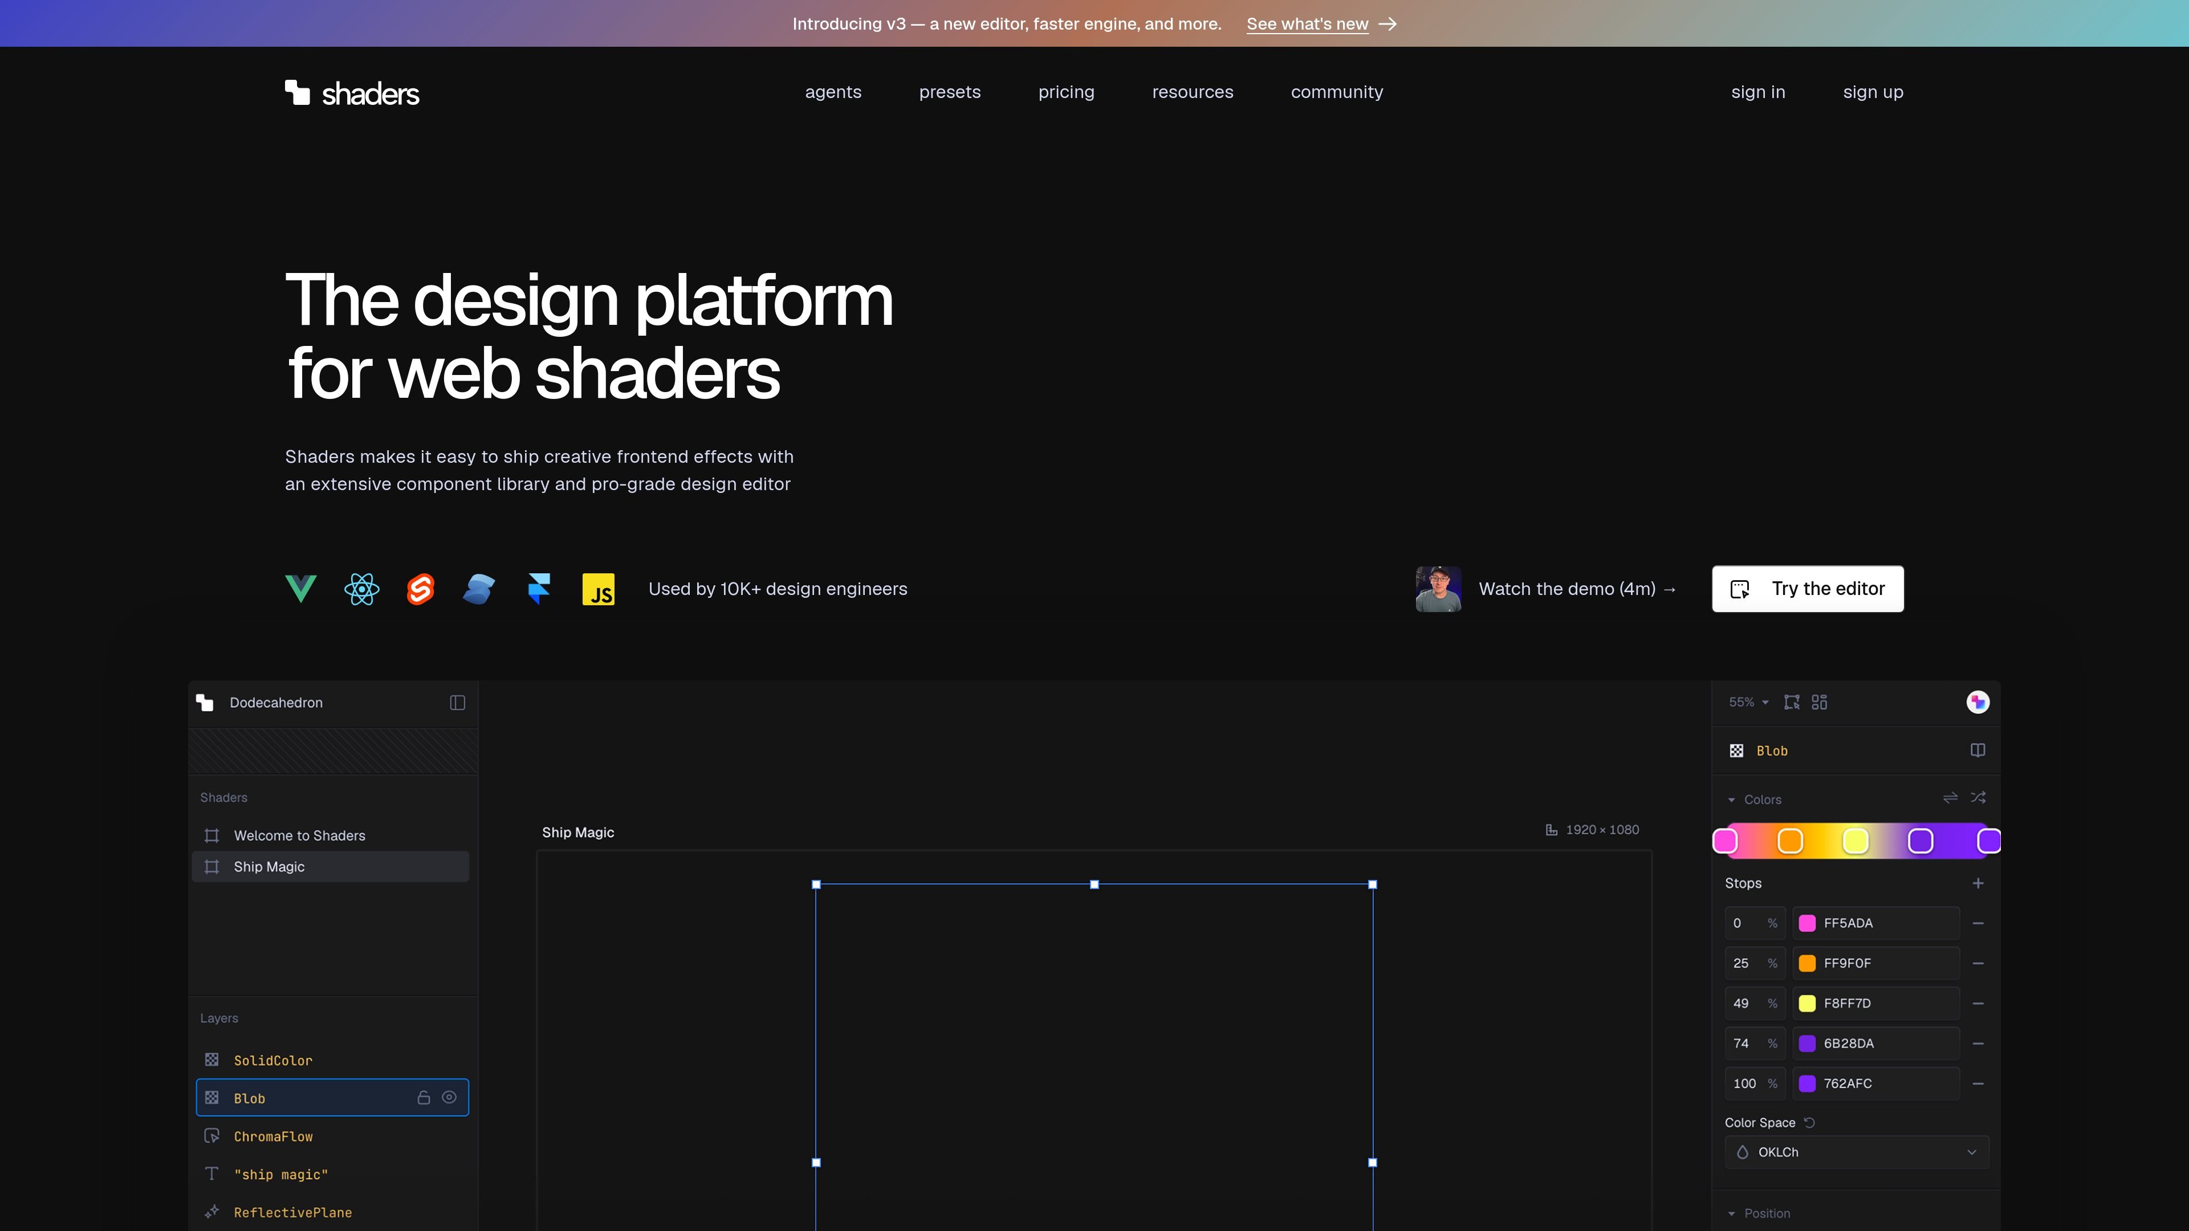Screen dimensions: 2189x1231
Task: Open the zoom 55% dropdown
Action: point(1748,702)
